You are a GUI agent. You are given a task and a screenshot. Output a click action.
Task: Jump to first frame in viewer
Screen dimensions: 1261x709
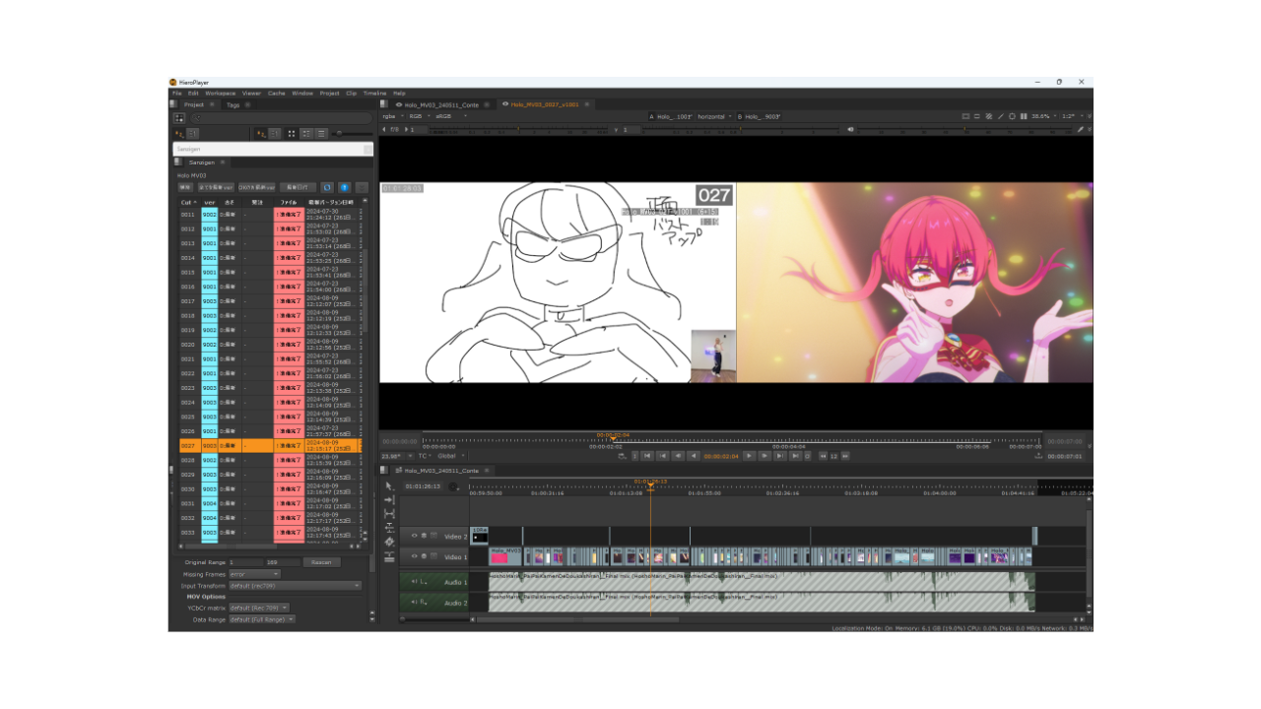coord(647,456)
